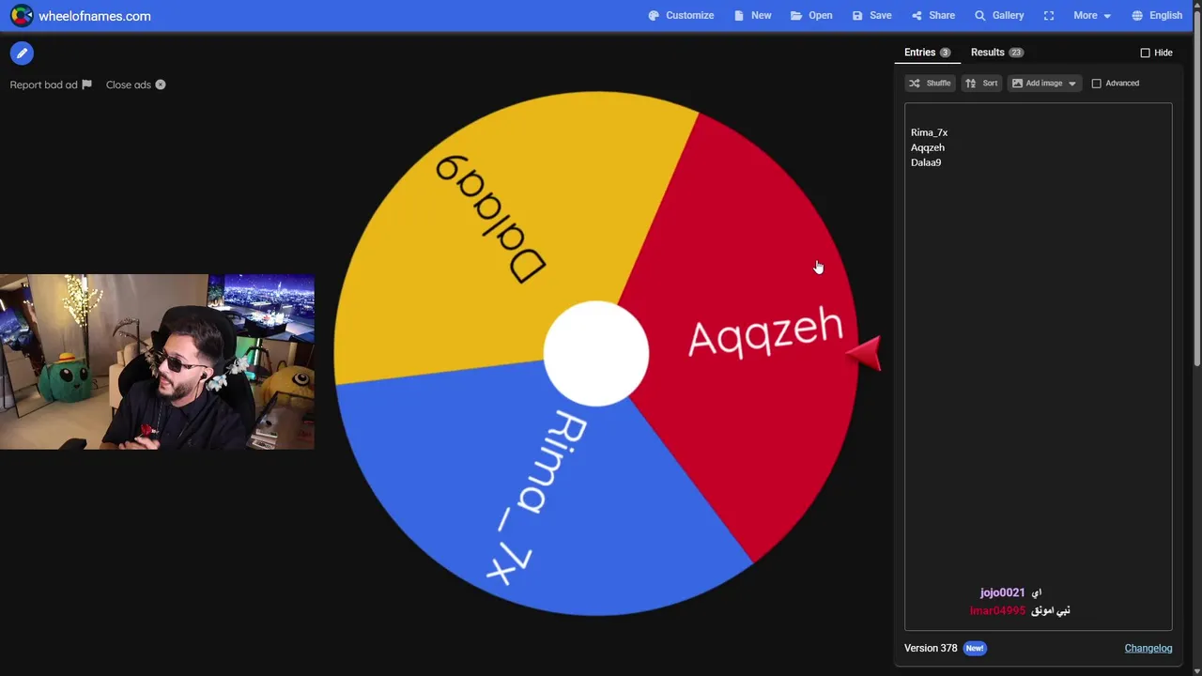Viewport: 1202px width, 676px height.
Task: Click the Rima_7x entry text
Action: coord(929,132)
